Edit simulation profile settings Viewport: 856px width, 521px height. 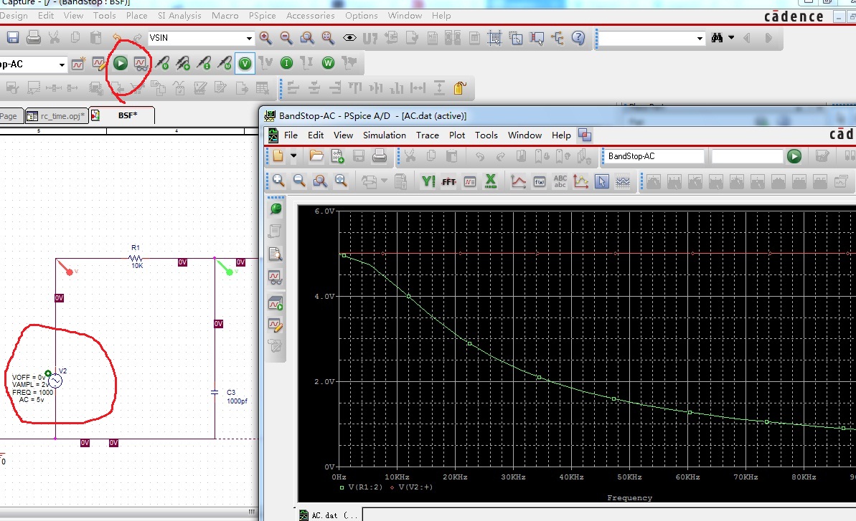99,64
